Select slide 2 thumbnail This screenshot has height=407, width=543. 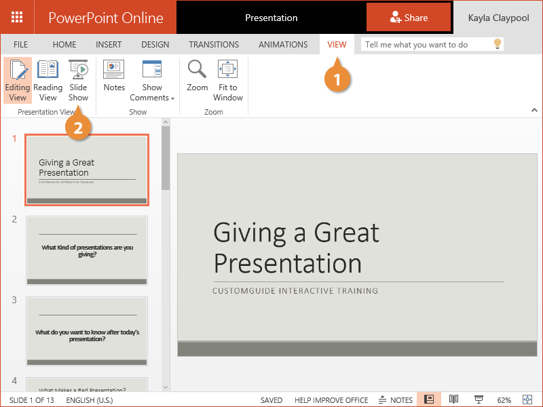tap(86, 250)
